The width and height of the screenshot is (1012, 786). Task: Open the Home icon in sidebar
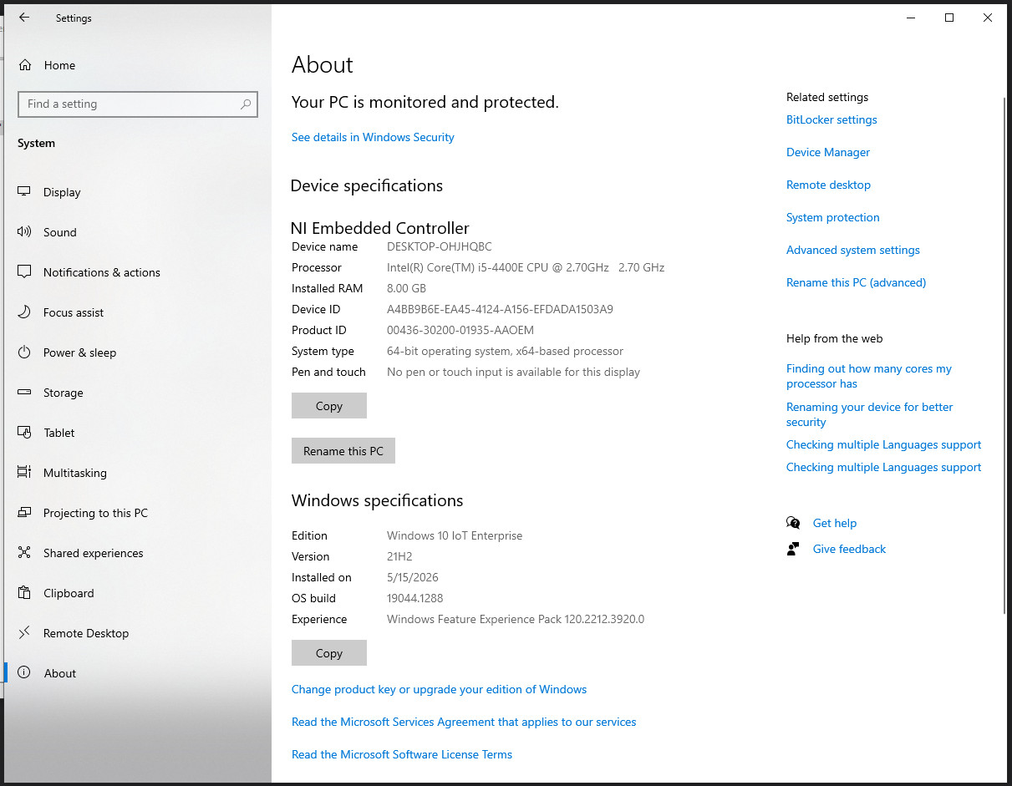25,65
